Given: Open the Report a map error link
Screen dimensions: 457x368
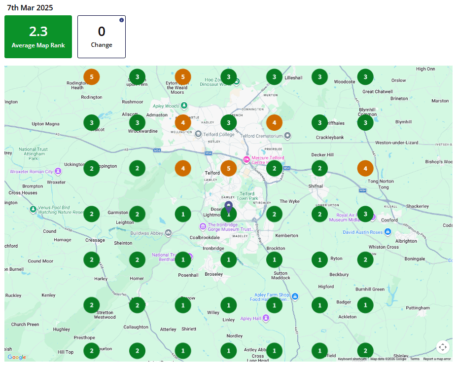Looking at the screenshot, I should point(437,359).
